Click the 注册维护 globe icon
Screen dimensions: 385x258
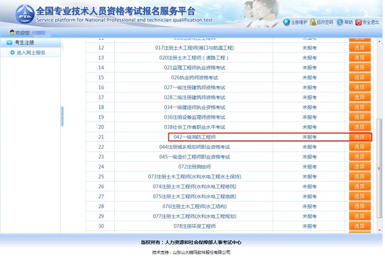[286, 22]
